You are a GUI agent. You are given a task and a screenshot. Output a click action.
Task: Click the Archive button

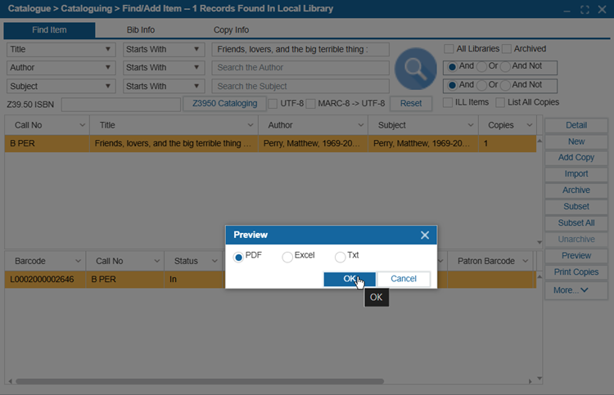pos(576,191)
